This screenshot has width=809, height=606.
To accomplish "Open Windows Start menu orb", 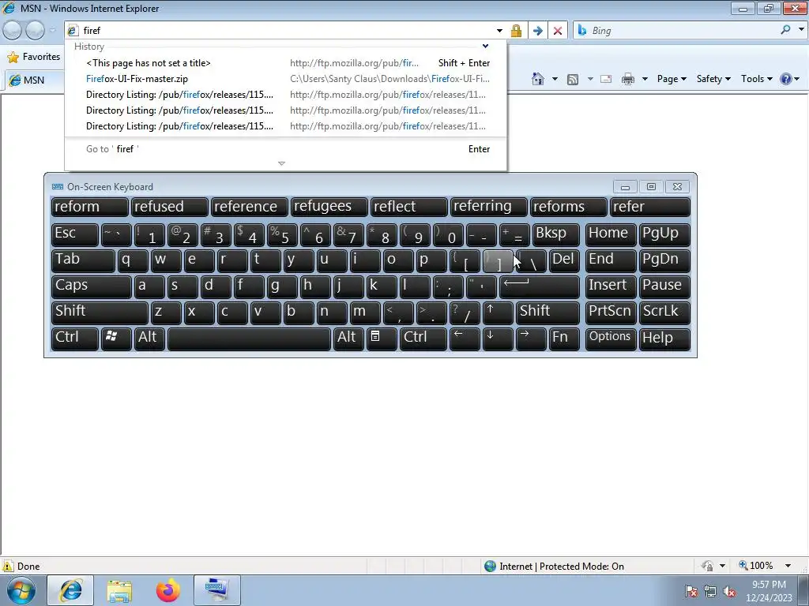I will point(21,590).
